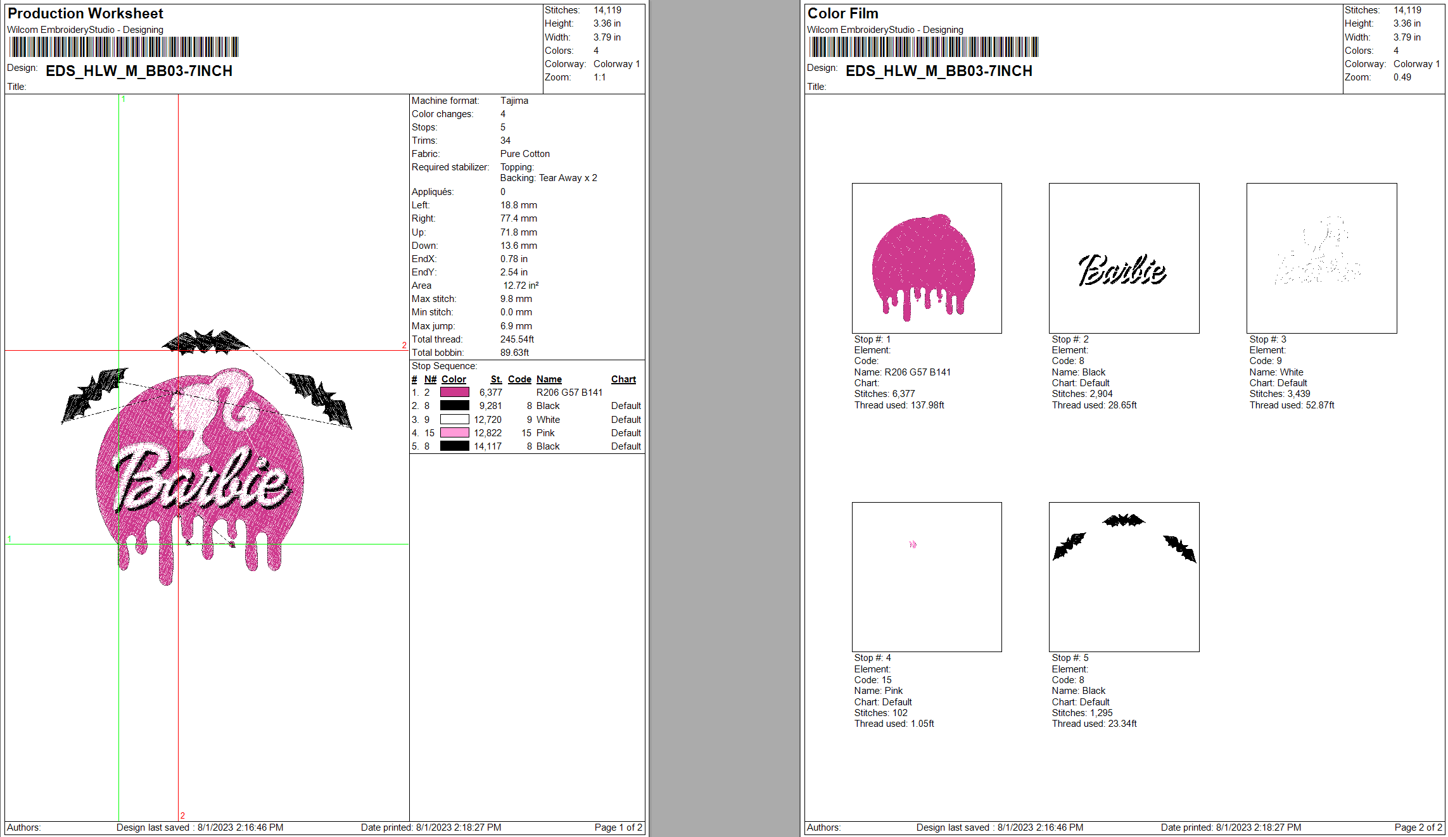Click the "R206 G57 B141" name in the stop sequence table

click(x=569, y=393)
